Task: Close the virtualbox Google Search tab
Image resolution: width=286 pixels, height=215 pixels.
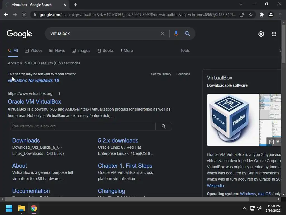Action: pos(65,5)
